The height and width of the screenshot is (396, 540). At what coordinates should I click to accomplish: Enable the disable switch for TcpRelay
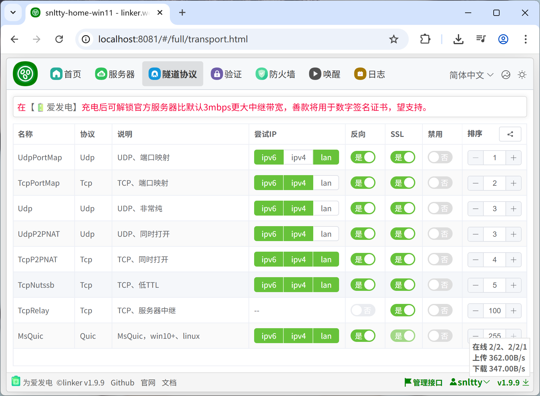click(440, 310)
